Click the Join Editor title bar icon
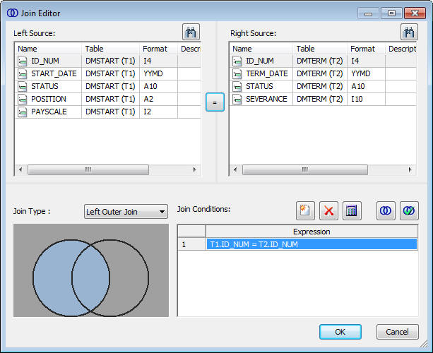433x353 pixels. pos(13,13)
